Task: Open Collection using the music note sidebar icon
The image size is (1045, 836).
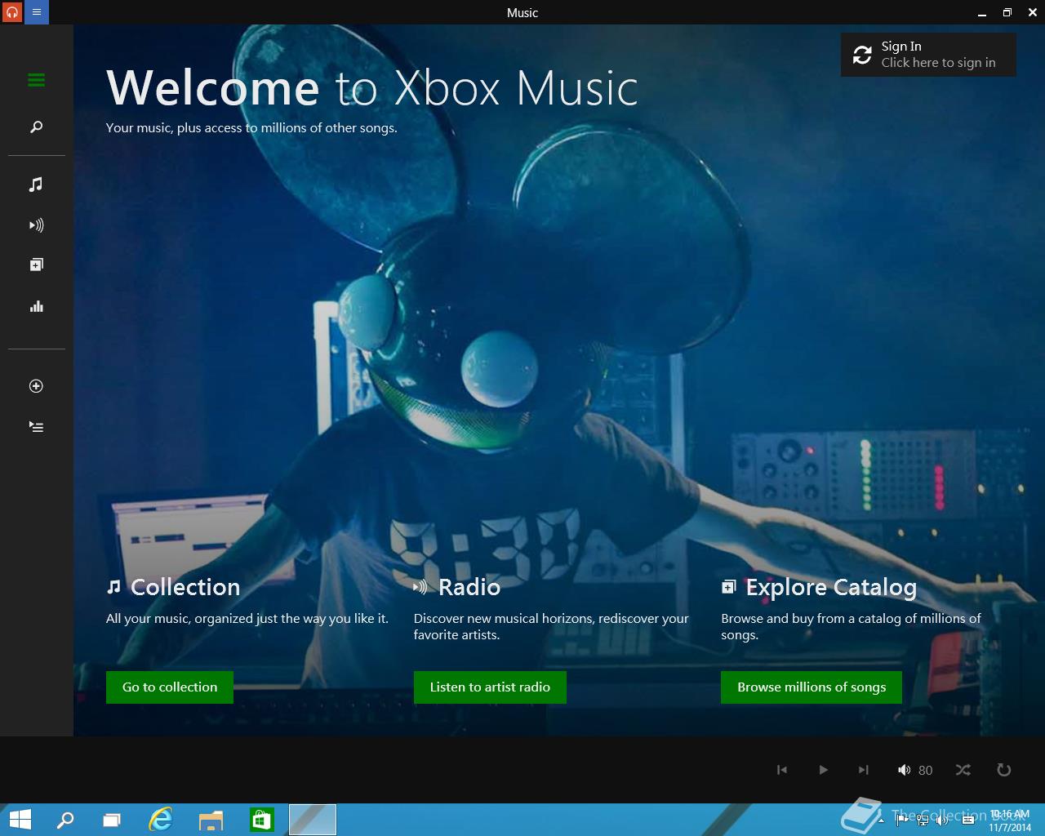Action: [36, 185]
